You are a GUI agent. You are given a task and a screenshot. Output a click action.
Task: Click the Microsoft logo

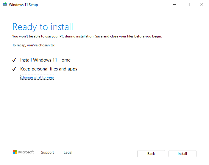tap(23, 152)
